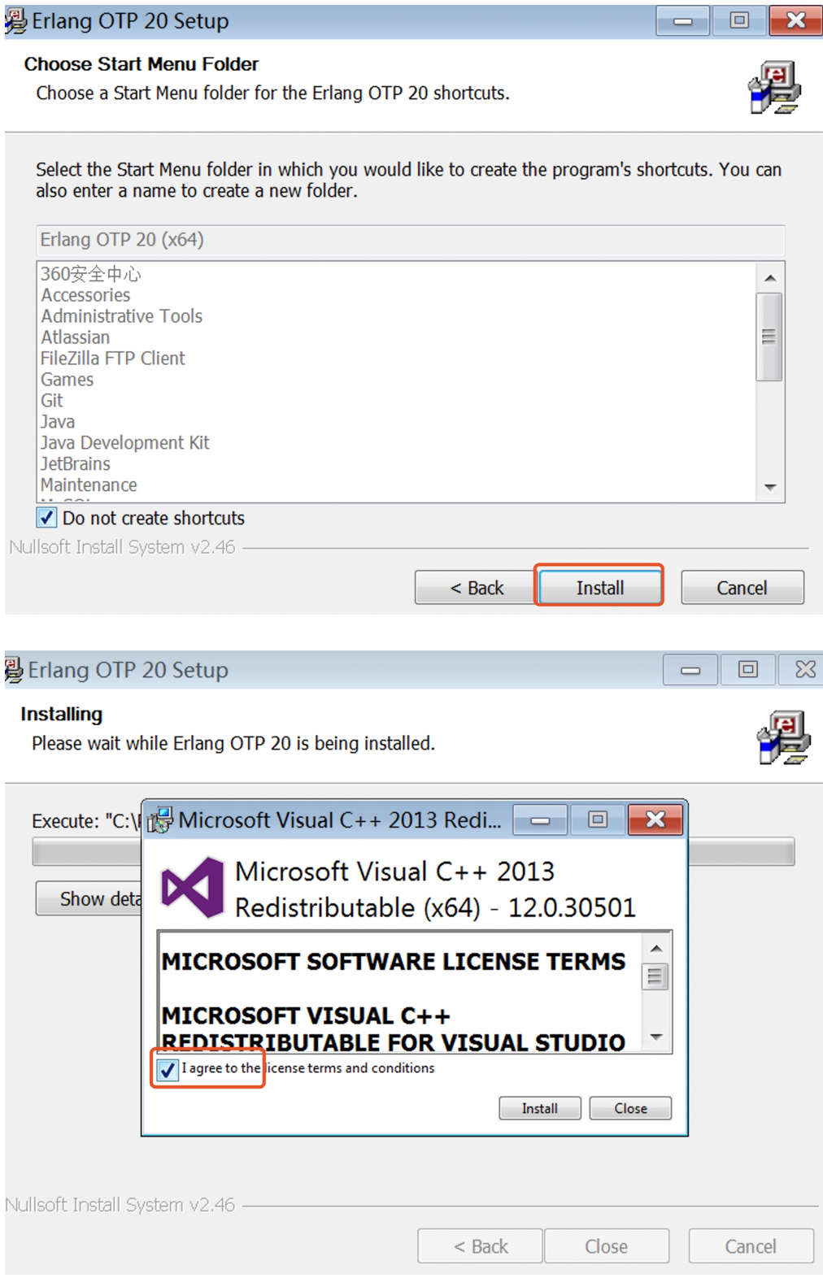Close Visual C++ dialog with red X
Screen dimensions: 823x1278
(x=655, y=819)
